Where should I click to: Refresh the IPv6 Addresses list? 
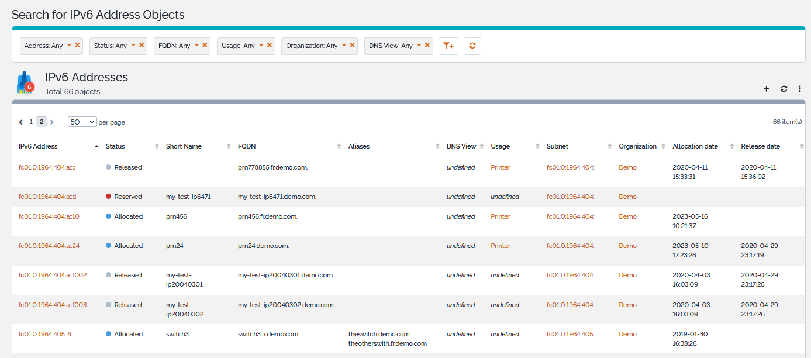point(784,89)
